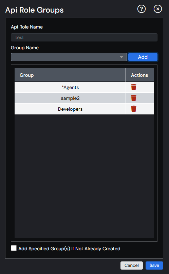Select the Developers group row

click(70, 109)
